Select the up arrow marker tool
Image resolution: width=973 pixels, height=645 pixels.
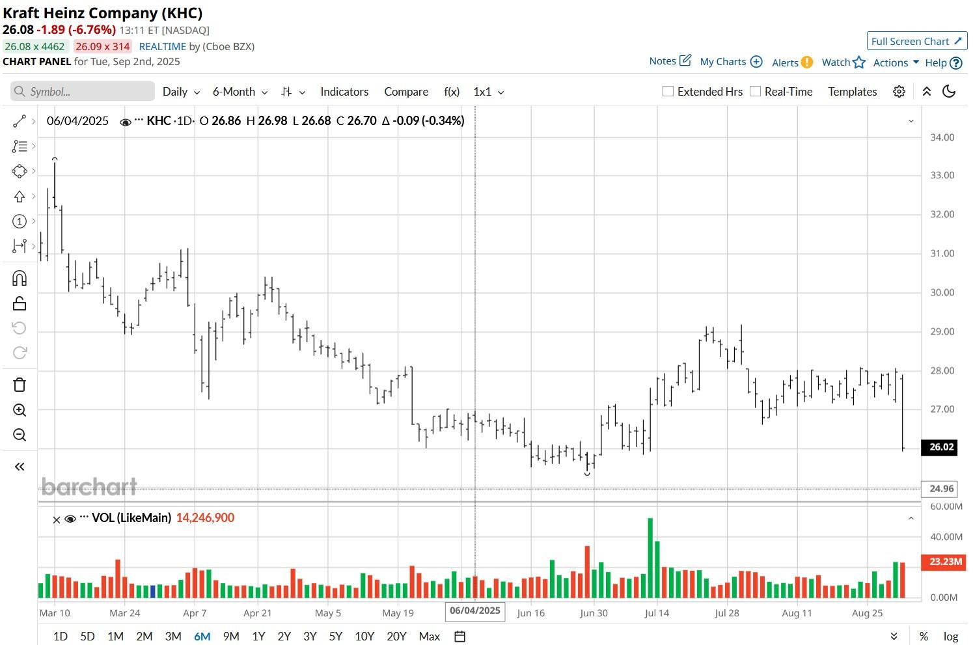20,197
